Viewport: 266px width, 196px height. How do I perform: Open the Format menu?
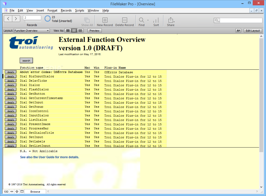(x=52, y=10)
